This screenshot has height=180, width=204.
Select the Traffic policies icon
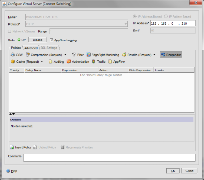94,61
